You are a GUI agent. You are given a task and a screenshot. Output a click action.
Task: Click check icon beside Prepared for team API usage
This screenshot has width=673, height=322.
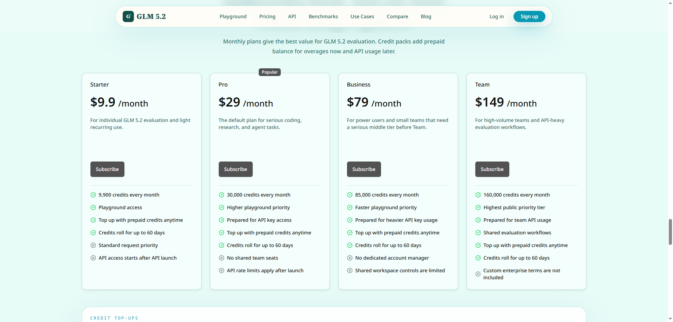(x=478, y=220)
